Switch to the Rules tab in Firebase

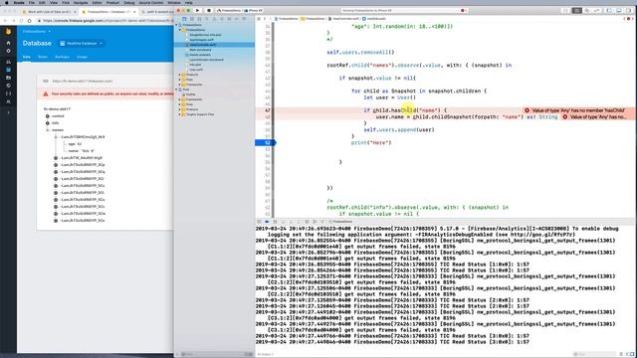click(x=43, y=57)
